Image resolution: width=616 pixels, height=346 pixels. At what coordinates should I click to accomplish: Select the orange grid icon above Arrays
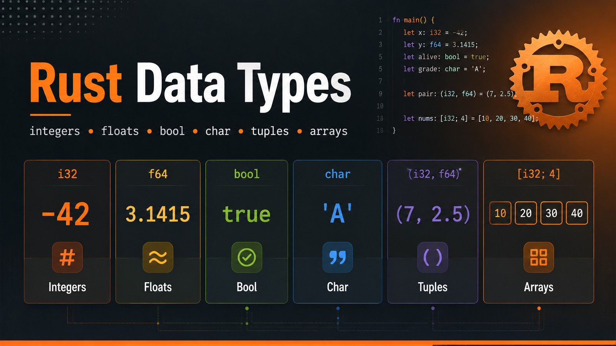tap(539, 257)
